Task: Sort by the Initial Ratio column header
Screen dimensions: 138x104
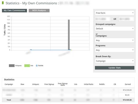Action: [x=89, y=84]
